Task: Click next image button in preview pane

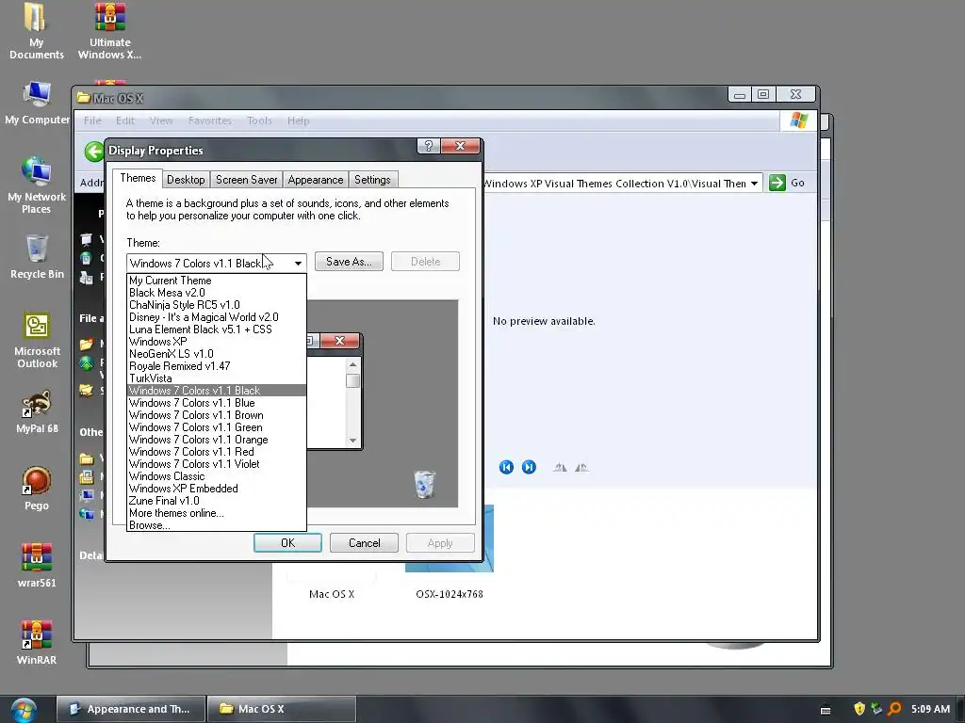Action: 529,467
